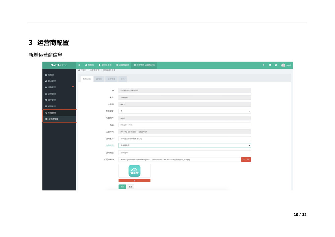The image size is (335, 237).
Task: Open the 是否屏蔽 dropdown
Action: pos(184,111)
